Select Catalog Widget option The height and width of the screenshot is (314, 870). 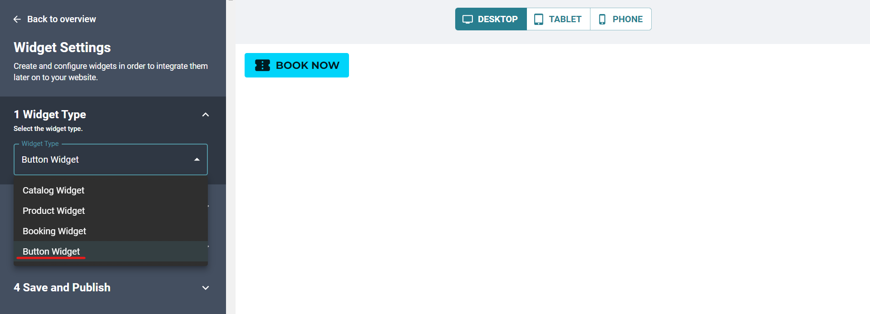pyautogui.click(x=111, y=190)
